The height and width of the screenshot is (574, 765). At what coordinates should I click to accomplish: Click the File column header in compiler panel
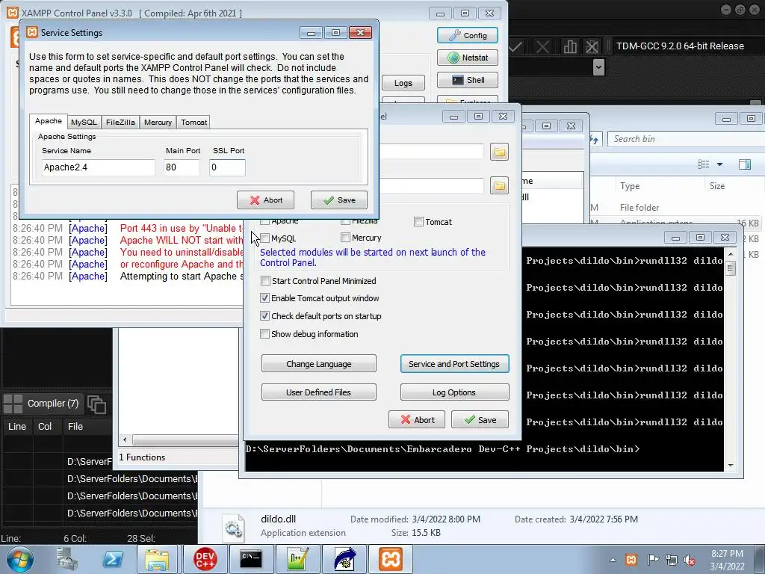[x=75, y=427]
